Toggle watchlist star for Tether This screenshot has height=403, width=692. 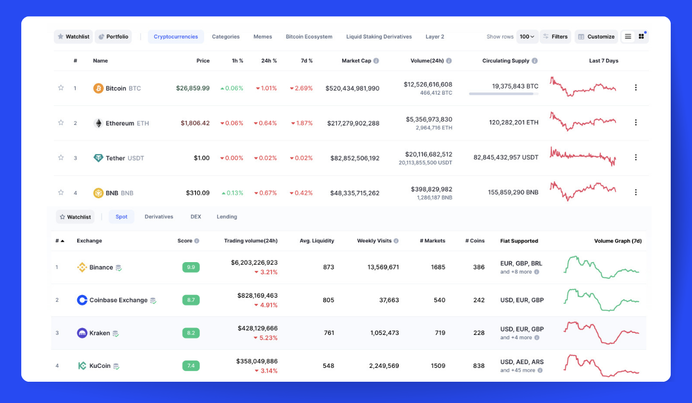click(61, 157)
